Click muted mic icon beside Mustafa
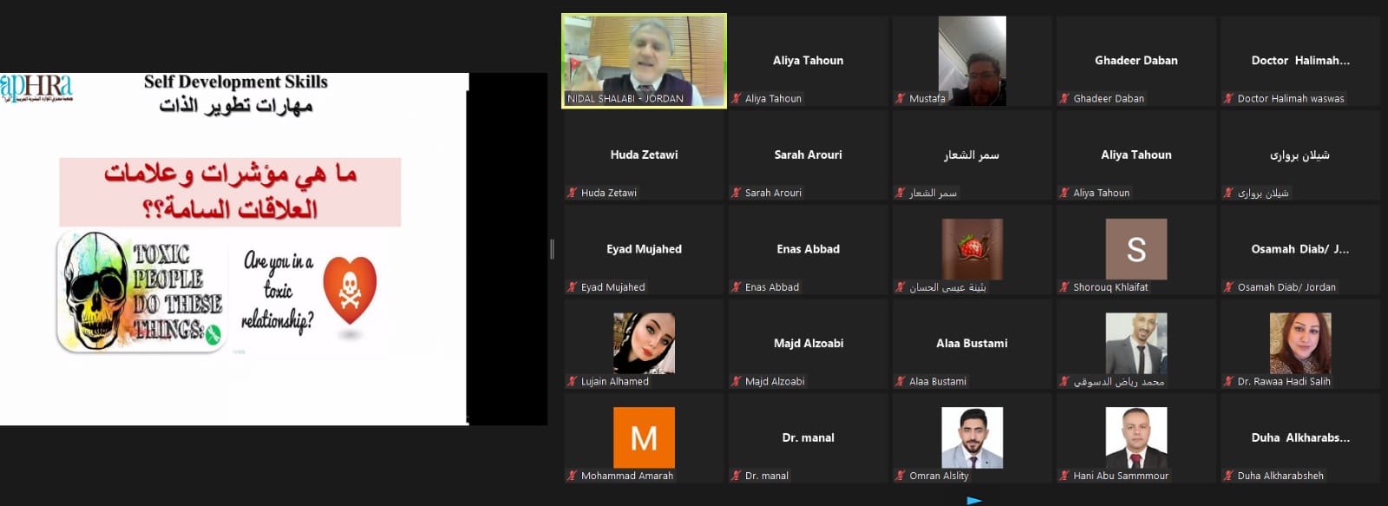The image size is (1388, 506). [x=900, y=98]
